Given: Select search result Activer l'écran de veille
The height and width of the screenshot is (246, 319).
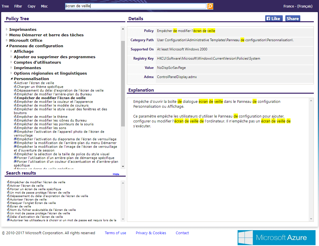Looking at the screenshot, I should 27,186.
